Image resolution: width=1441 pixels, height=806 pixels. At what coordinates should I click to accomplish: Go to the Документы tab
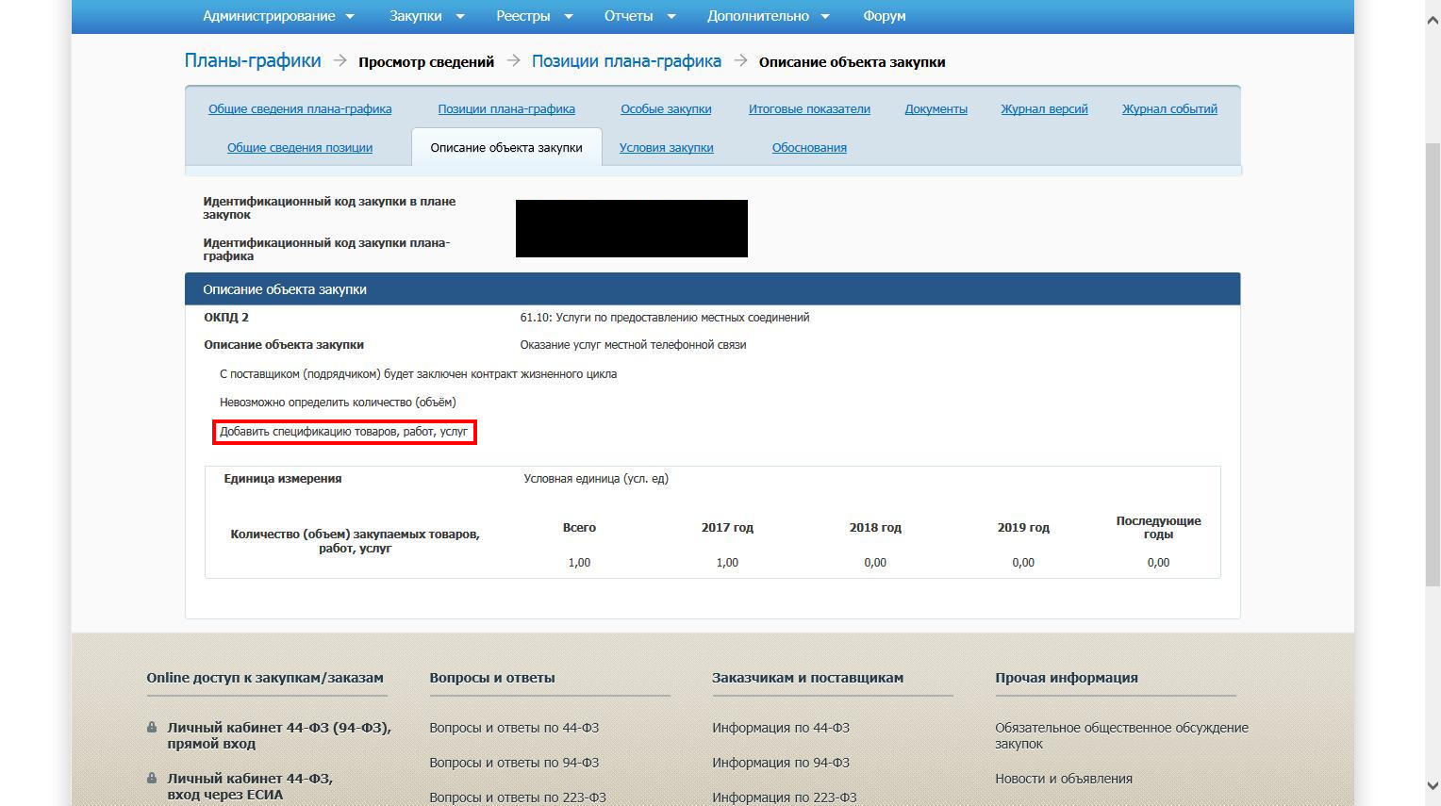pyautogui.click(x=936, y=109)
